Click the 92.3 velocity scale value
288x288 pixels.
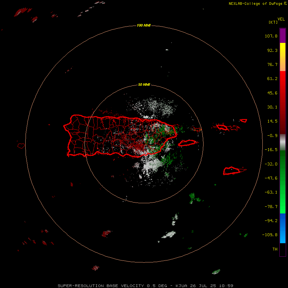click(272, 50)
